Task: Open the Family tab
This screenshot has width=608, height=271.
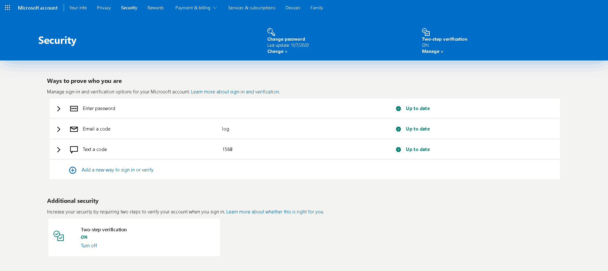Action: 317,8
